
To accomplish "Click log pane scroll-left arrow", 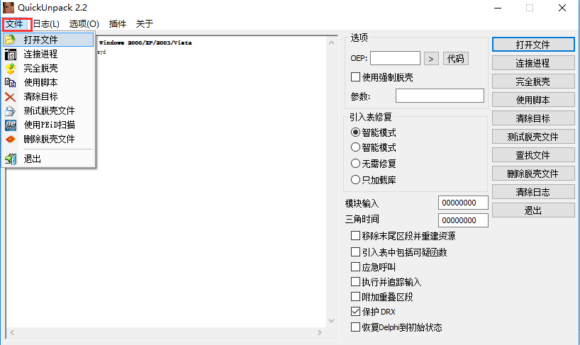I will (12, 332).
